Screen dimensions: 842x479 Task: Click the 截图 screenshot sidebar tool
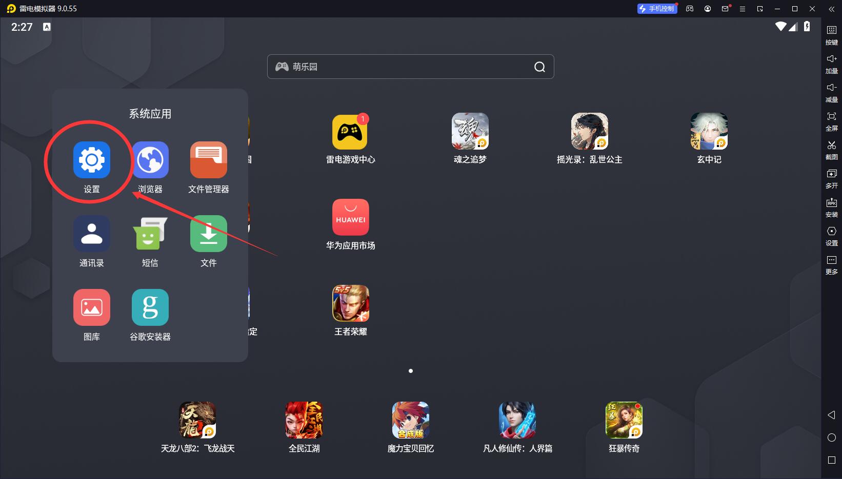click(x=831, y=150)
